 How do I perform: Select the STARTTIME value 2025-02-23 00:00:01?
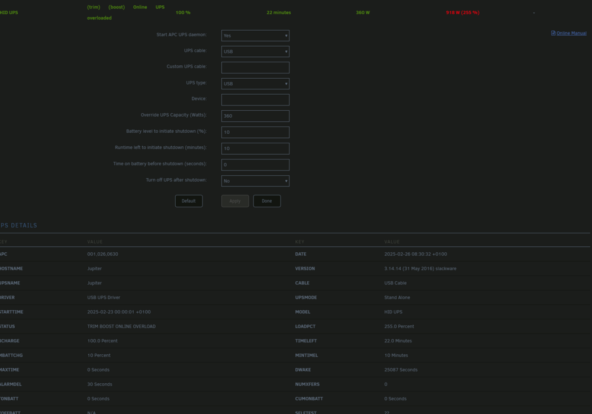point(119,312)
